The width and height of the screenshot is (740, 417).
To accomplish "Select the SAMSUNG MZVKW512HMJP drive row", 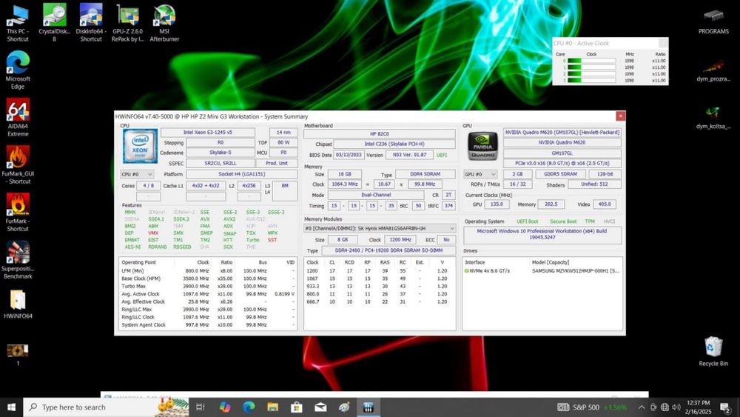I will (x=542, y=271).
